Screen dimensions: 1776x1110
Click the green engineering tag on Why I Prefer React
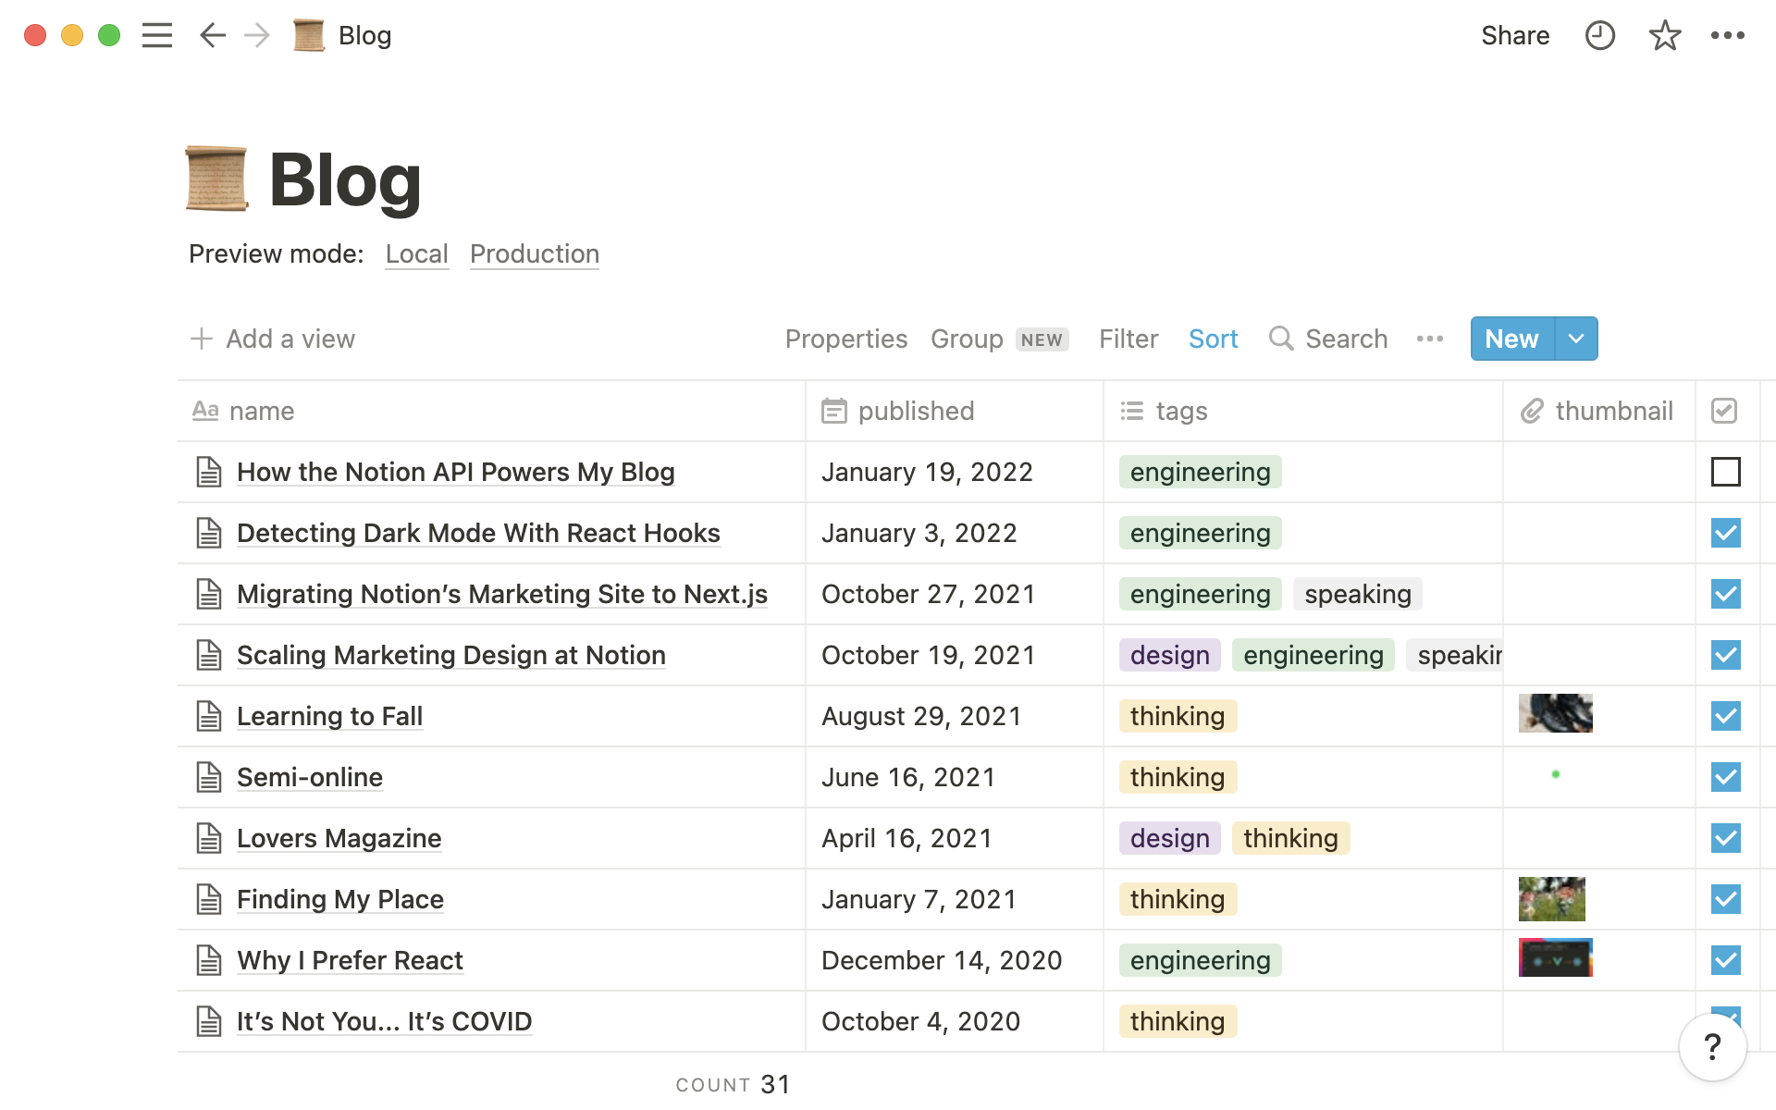coord(1201,960)
